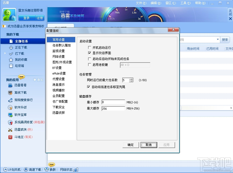Uncheck 显示欢迎面 welcome screen option
The image size is (233, 173).
[x=90, y=53]
